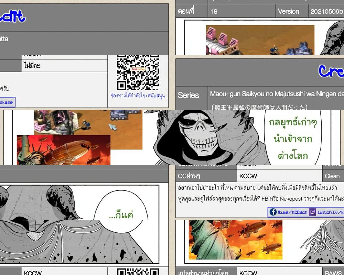Click the top-right desert base game image

[x=260, y=40]
